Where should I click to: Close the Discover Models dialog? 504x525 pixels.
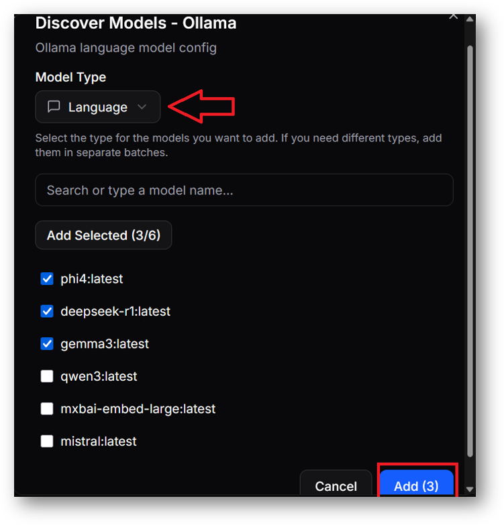(453, 16)
